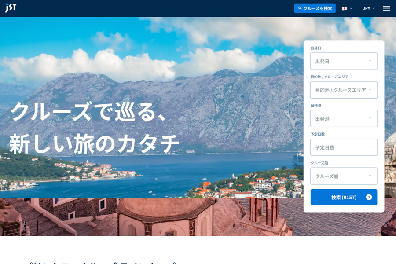The height and width of the screenshot is (264, 396).
Task: Expand the language caret beside the flag
Action: point(351,8)
